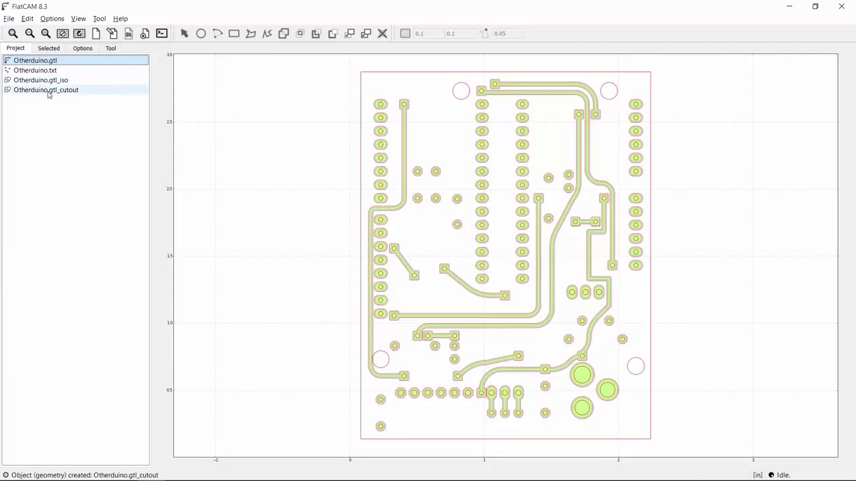856x481 pixels.
Task: Open the command line shell
Action: point(162,33)
